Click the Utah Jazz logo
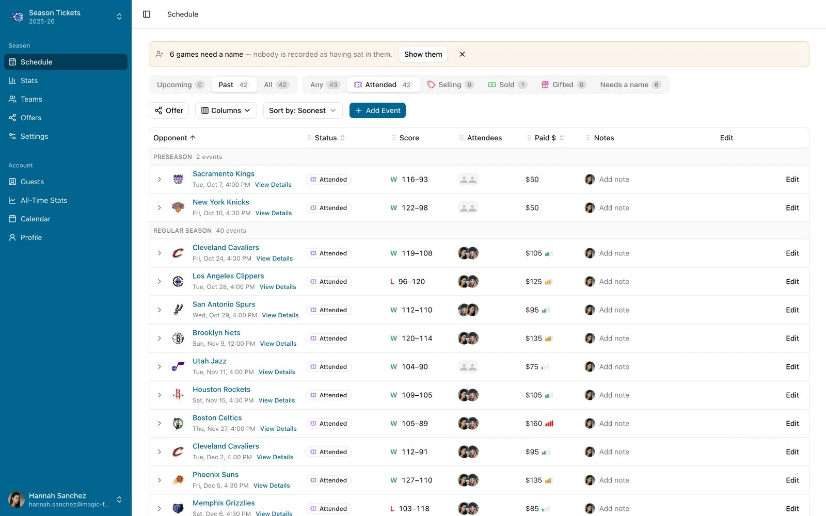Screen dimensions: 826x516 178,367
